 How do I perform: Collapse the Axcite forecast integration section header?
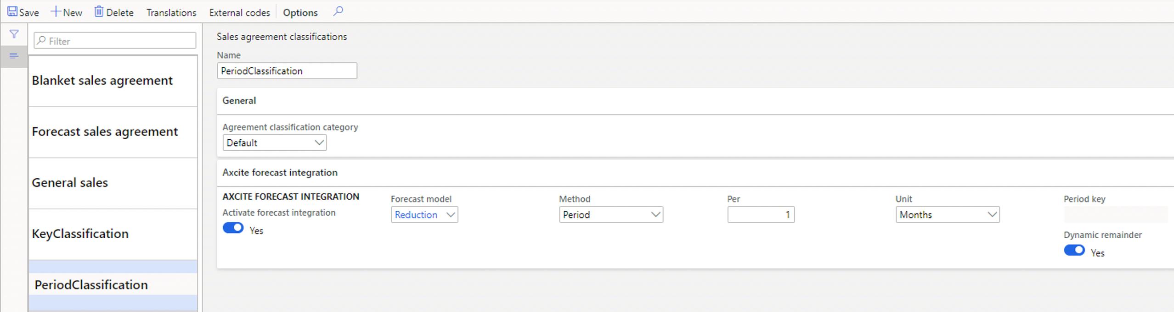coord(280,173)
